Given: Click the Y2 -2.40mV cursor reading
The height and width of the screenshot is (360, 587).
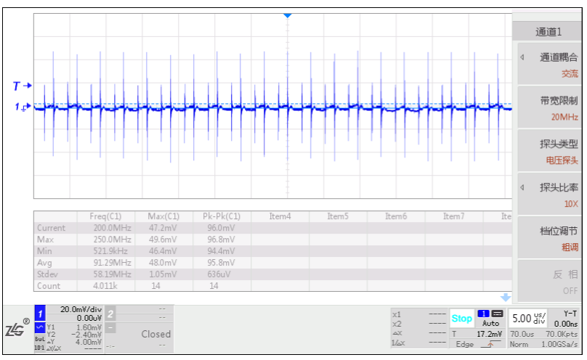Looking at the screenshot, I should (x=74, y=334).
